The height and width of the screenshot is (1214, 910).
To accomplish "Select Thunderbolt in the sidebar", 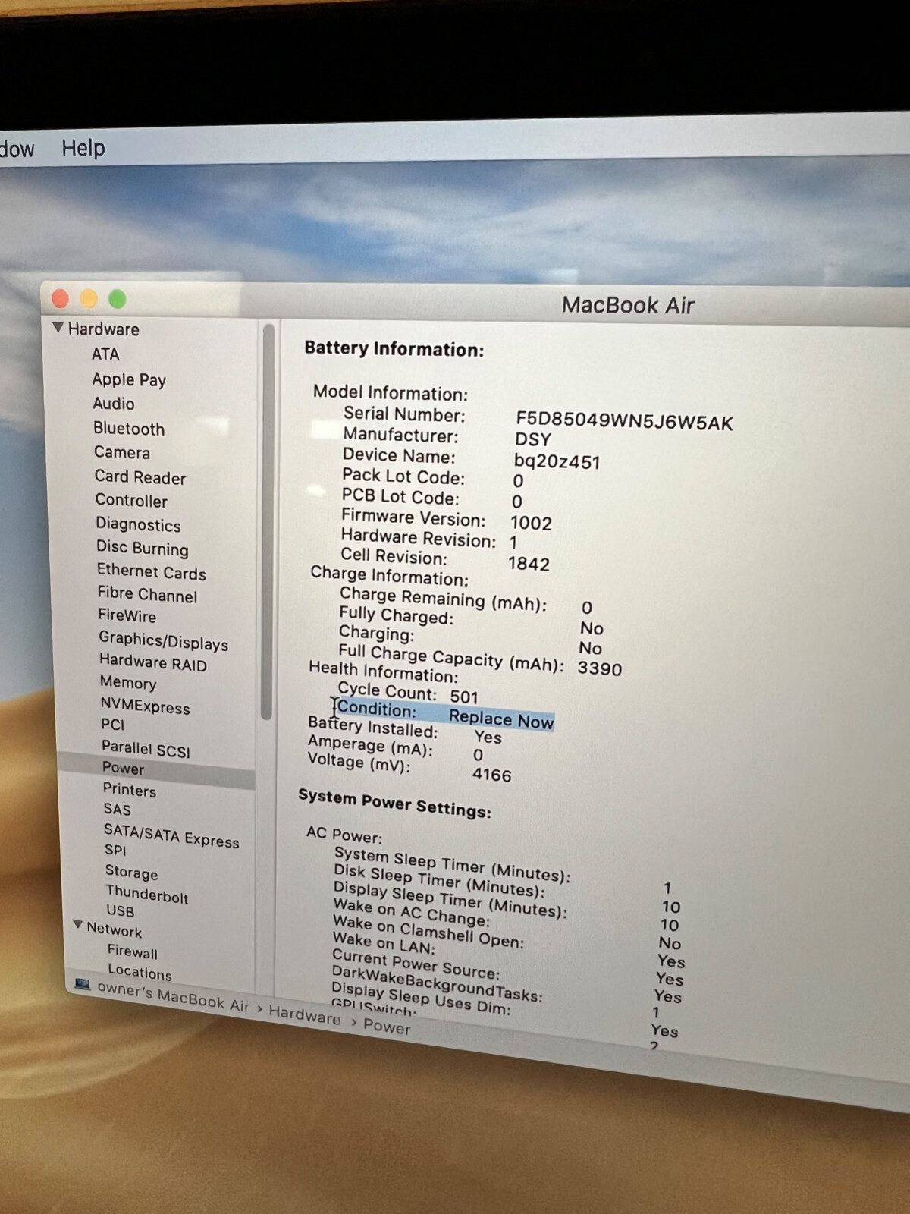I will [146, 894].
